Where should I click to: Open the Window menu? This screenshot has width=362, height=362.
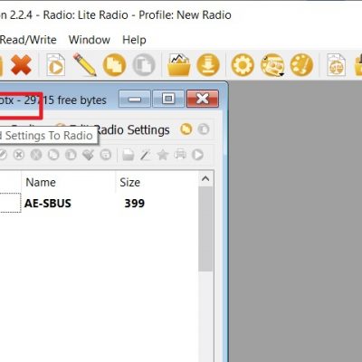pyautogui.click(x=90, y=40)
